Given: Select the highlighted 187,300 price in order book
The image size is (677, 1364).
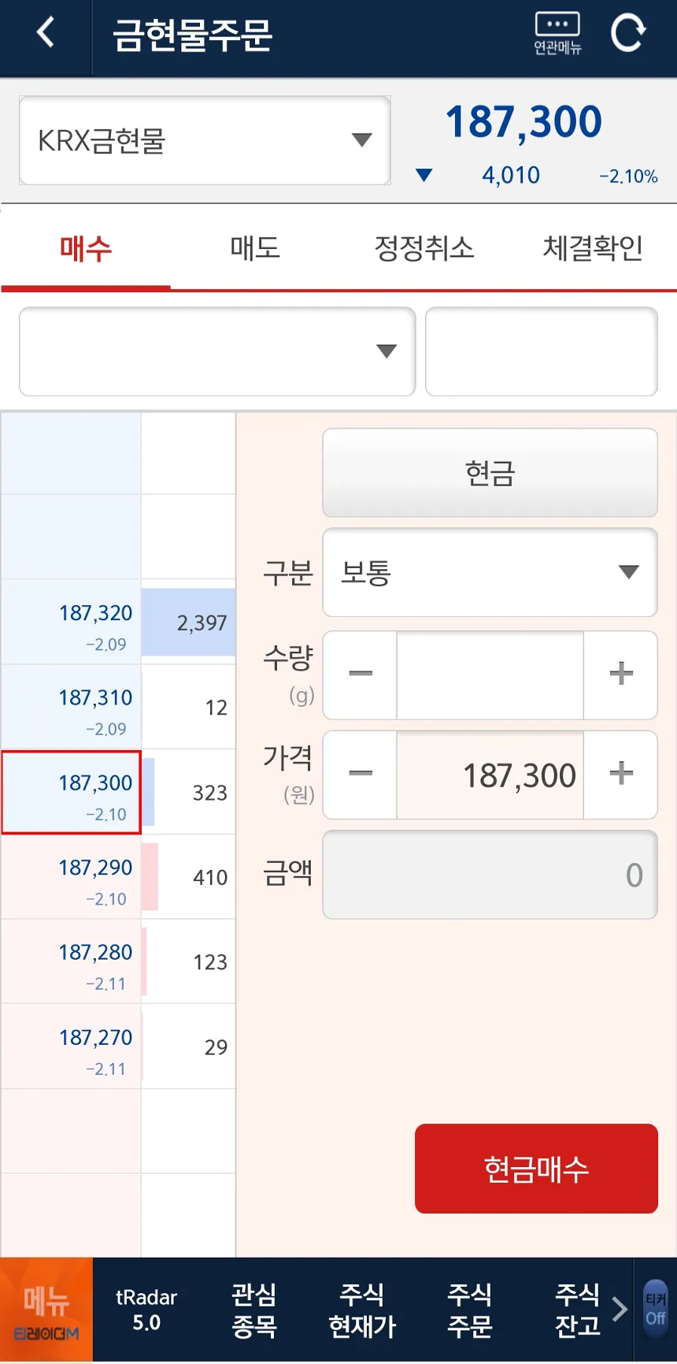Looking at the screenshot, I should click(x=71, y=792).
